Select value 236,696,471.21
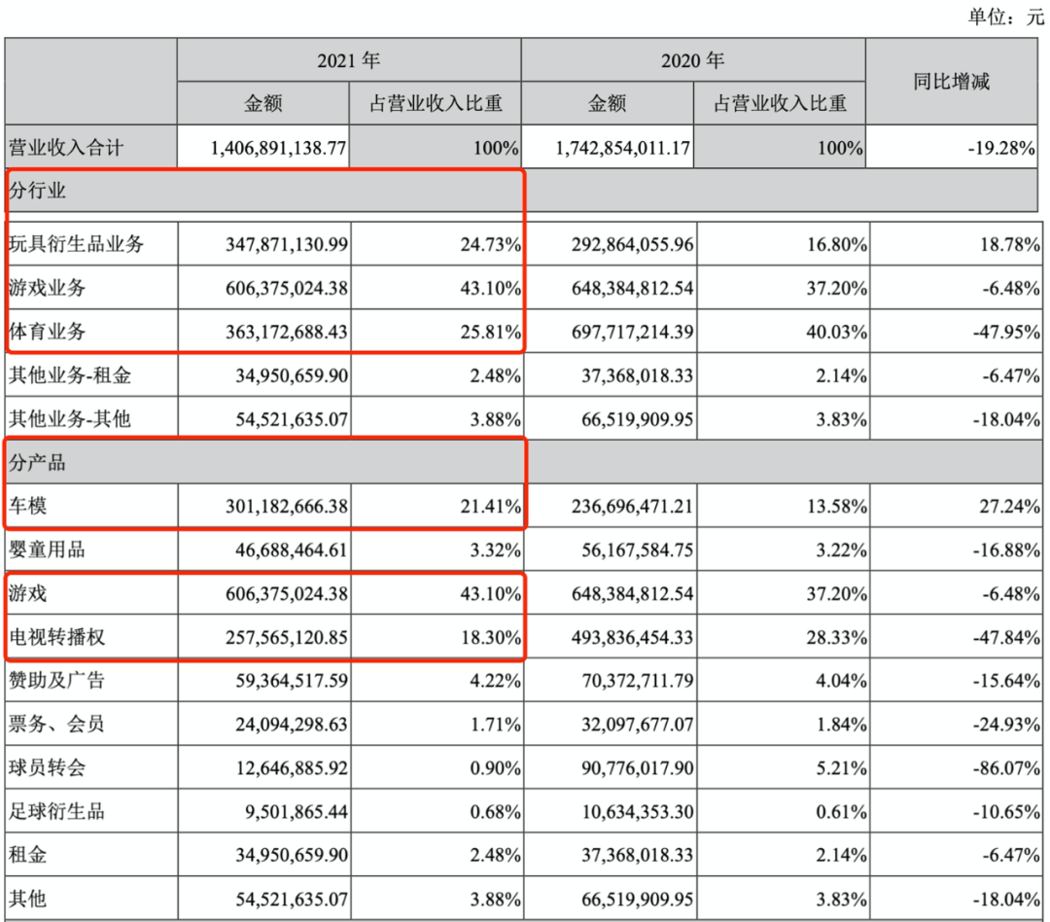Screen dimensions: 1050x922 click(632, 507)
